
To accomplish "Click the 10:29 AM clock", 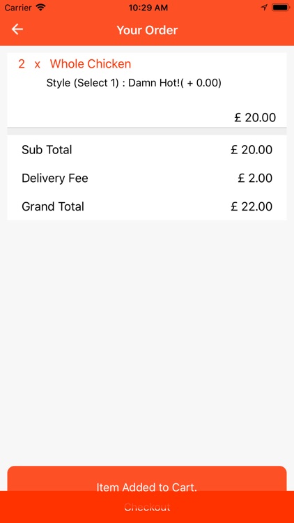I will (148, 8).
